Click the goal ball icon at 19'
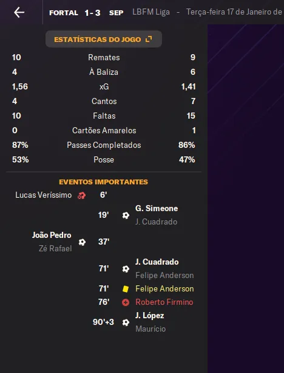This screenshot has height=373, width=284. click(126, 215)
